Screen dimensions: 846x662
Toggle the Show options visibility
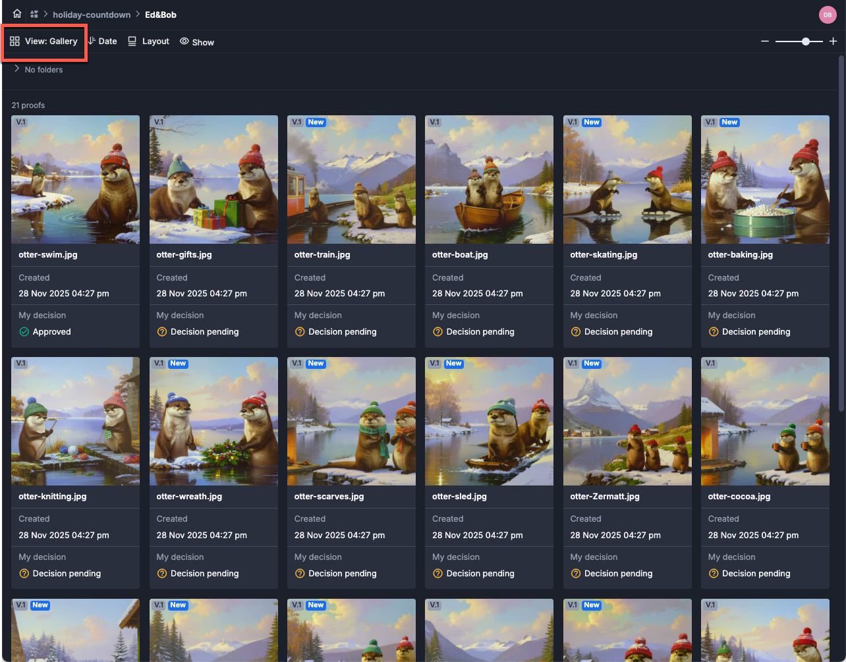click(x=196, y=41)
